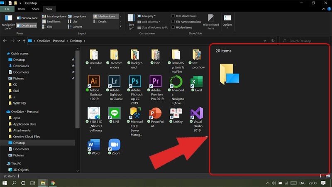
Task: Click OneDrive - Personal in address bar
Action: (51, 41)
